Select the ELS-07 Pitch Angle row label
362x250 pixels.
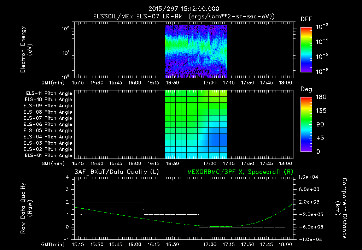[x=48, y=118]
